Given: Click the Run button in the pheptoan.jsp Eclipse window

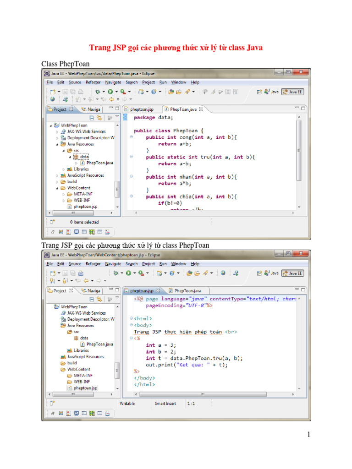Looking at the screenshot, I should (x=128, y=273).
